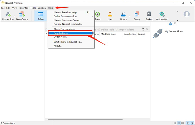This screenshot has height=125, width=195.
Task: Click the 0 Connections status text
Action: [x=8, y=123]
